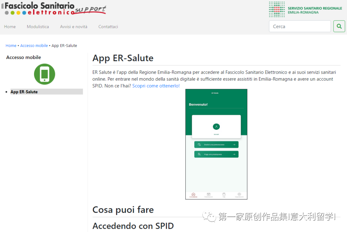Viewport: 347px width, 232px height.
Task: Click the Fascicolo Sanitario Elettronico support logo
Action: click(54, 9)
